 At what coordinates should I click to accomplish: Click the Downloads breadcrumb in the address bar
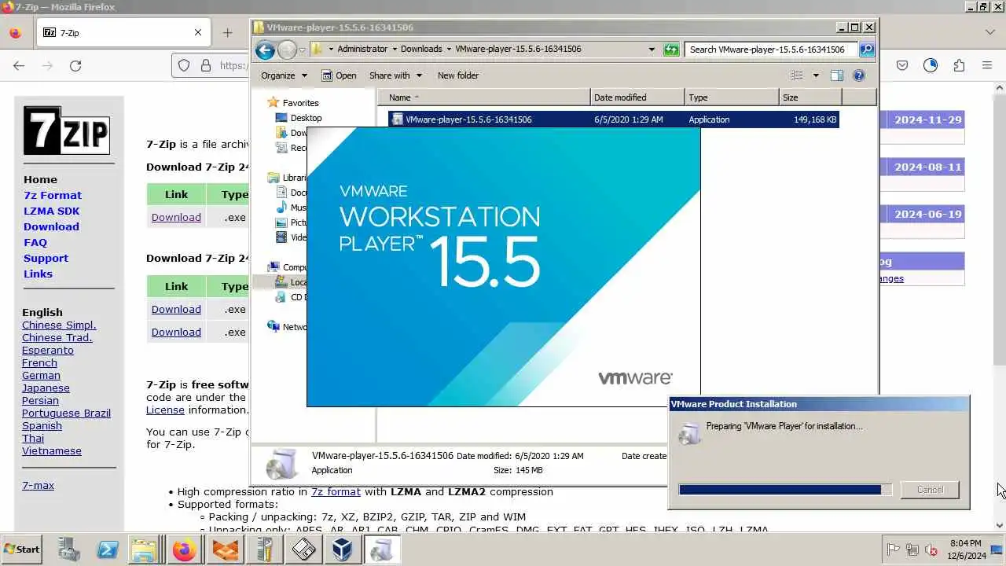click(421, 49)
